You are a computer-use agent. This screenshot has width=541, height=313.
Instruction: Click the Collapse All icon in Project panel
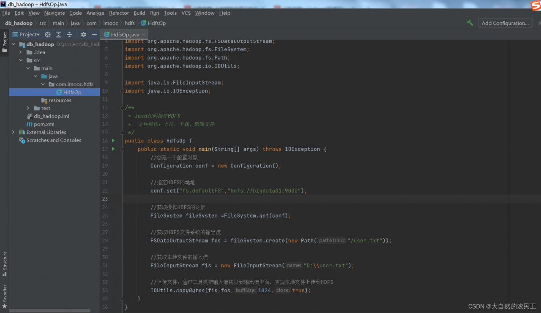coord(69,35)
